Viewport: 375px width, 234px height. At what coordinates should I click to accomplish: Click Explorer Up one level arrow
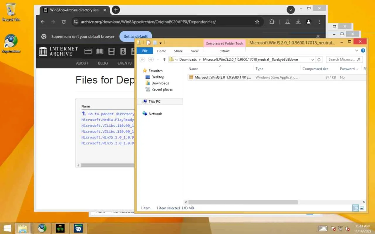164,59
